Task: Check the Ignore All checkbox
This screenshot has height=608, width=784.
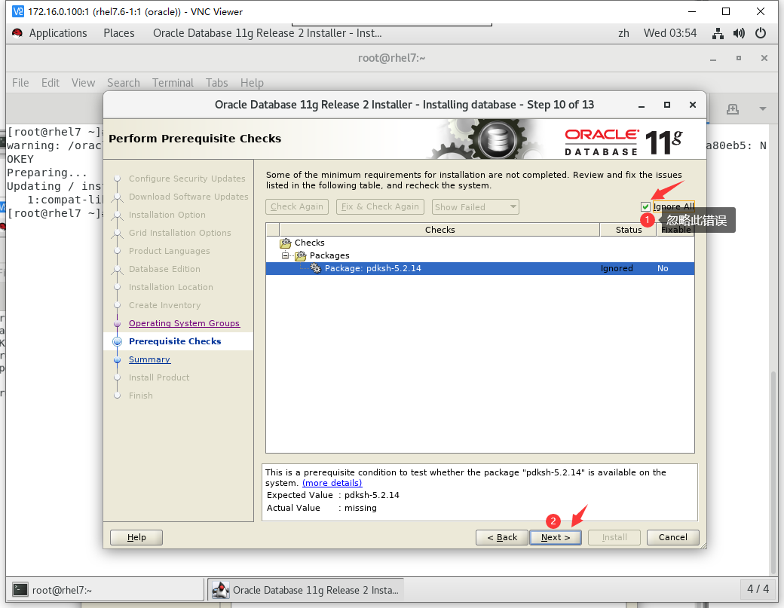Action: (x=645, y=207)
